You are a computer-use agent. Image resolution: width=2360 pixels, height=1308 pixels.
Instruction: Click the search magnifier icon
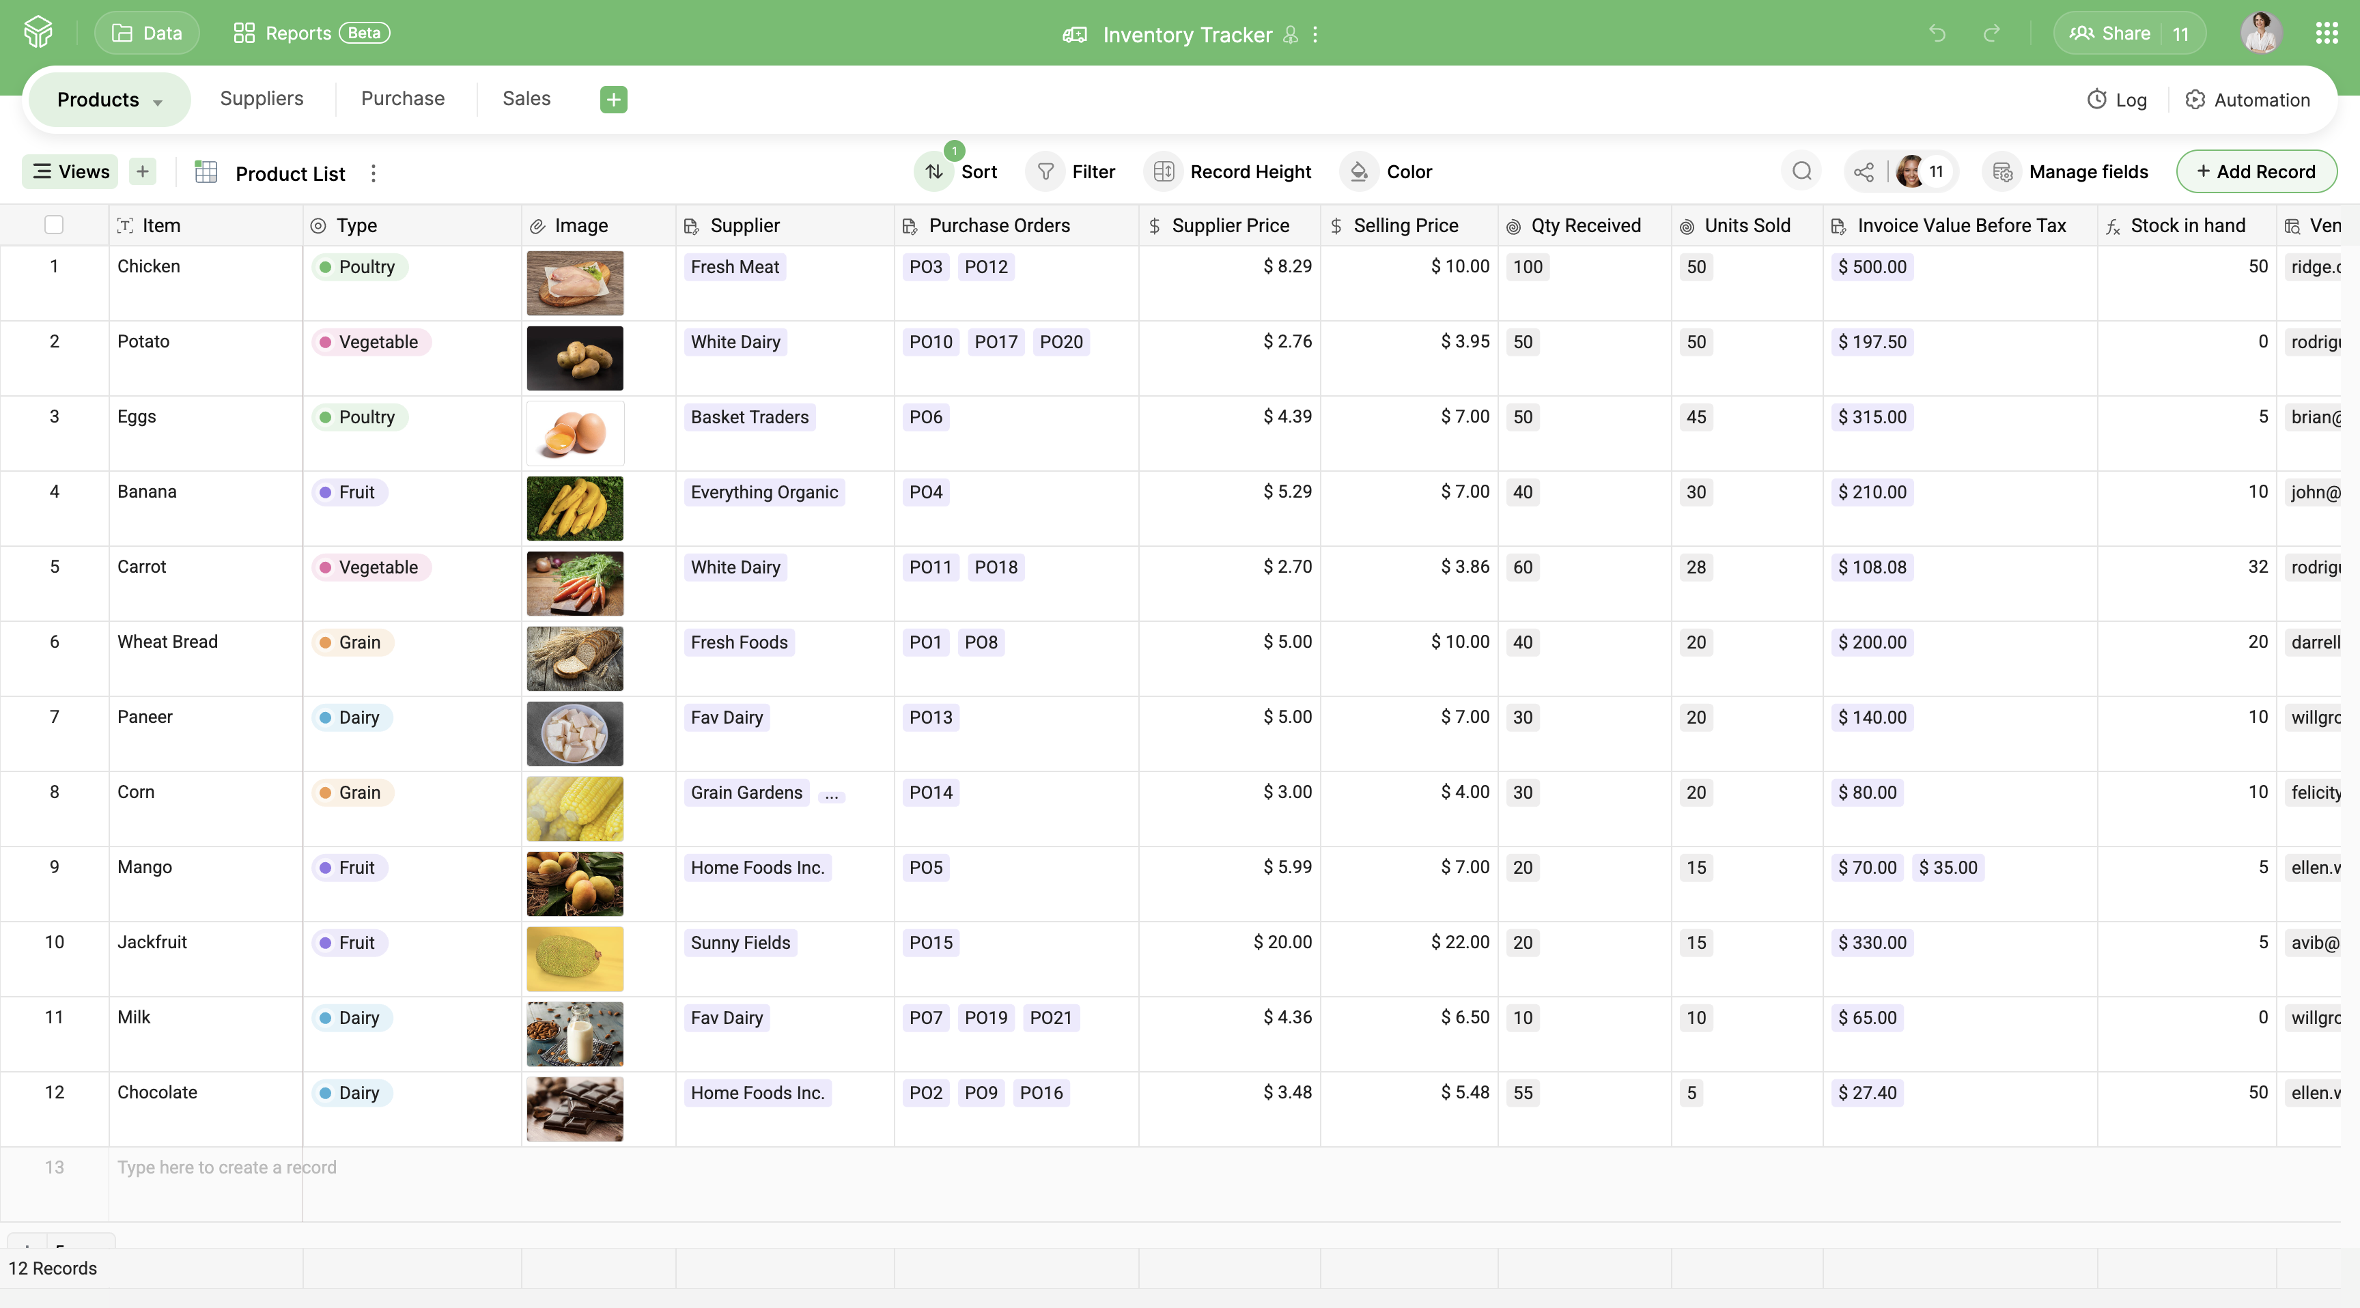[x=1801, y=171]
